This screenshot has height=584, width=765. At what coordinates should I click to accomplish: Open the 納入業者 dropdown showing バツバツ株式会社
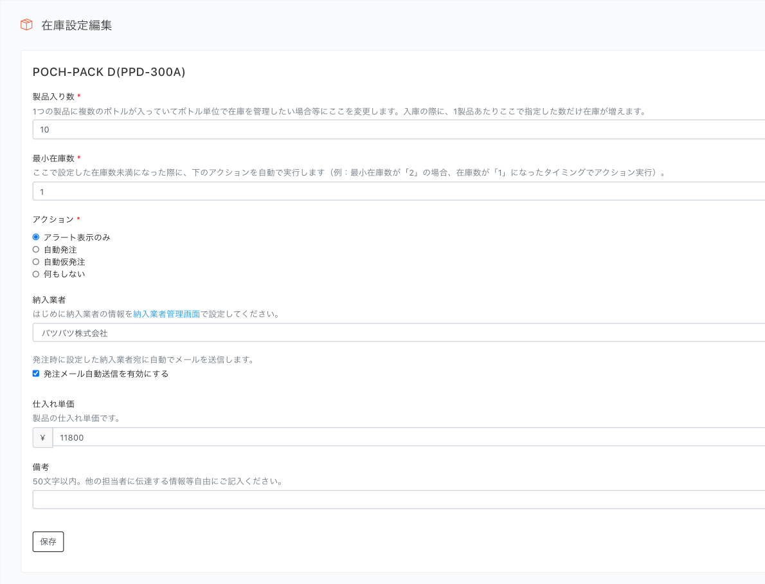399,333
